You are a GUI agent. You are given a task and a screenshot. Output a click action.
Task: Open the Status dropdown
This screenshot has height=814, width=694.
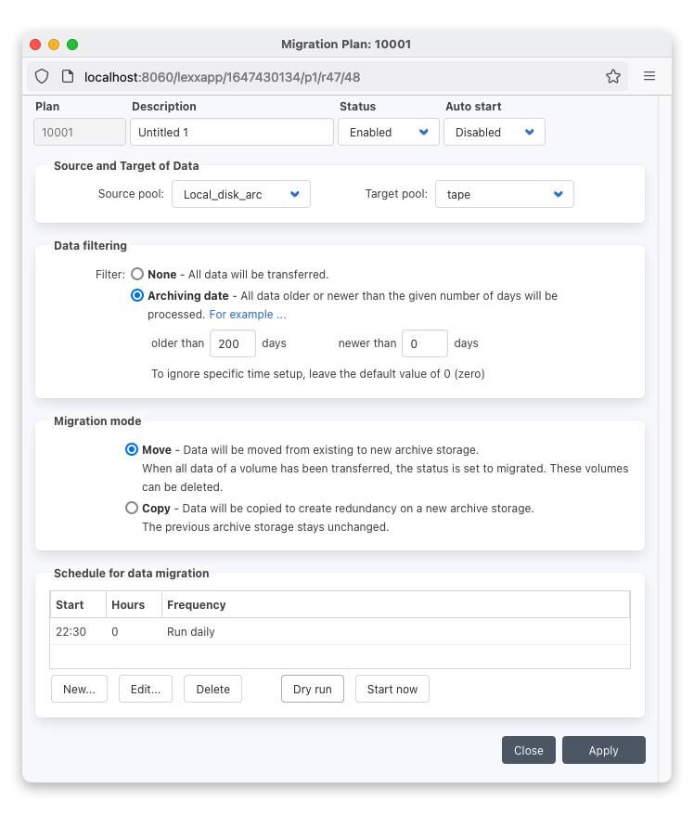(x=388, y=132)
